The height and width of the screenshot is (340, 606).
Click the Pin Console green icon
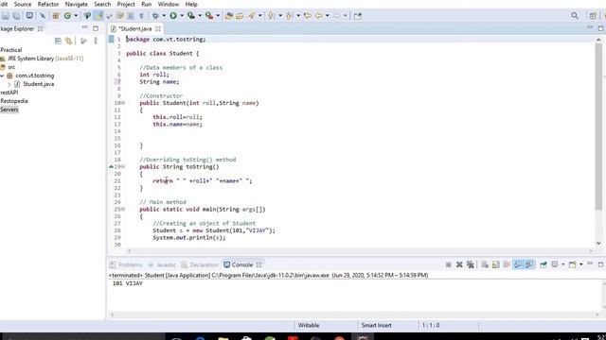tap(544, 264)
